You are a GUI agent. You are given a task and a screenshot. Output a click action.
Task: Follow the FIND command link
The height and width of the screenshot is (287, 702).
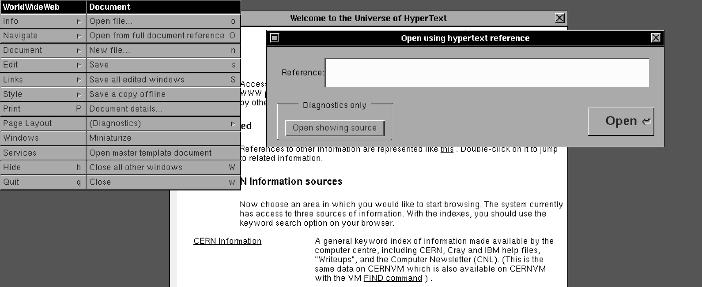(x=393, y=278)
